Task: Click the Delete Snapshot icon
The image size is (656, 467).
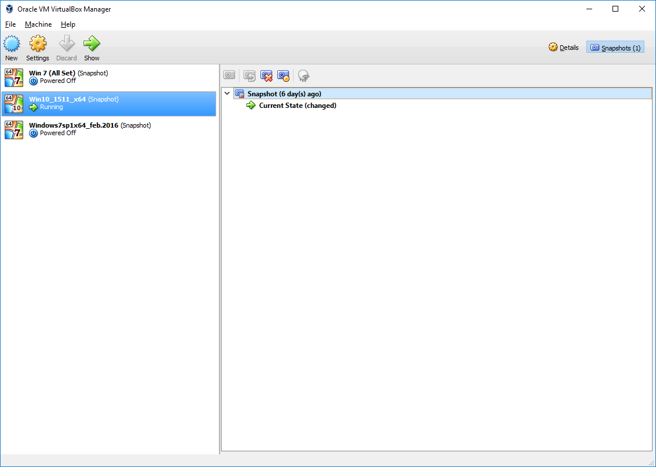Action: click(x=266, y=76)
